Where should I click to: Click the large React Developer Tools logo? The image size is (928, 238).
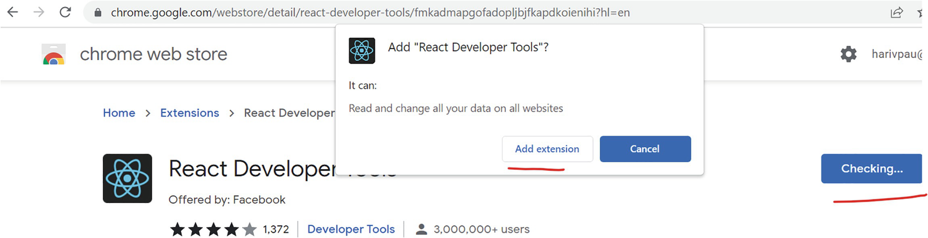(127, 178)
